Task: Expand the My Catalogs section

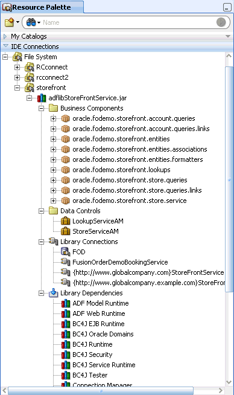Action: coord(5,36)
